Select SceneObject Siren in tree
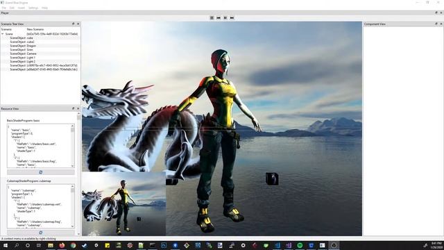 (40, 49)
